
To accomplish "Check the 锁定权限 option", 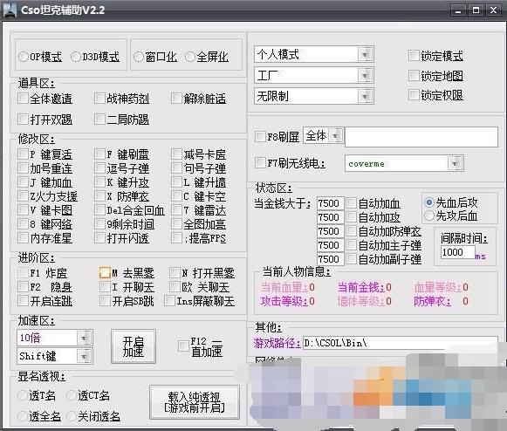I will coord(414,95).
